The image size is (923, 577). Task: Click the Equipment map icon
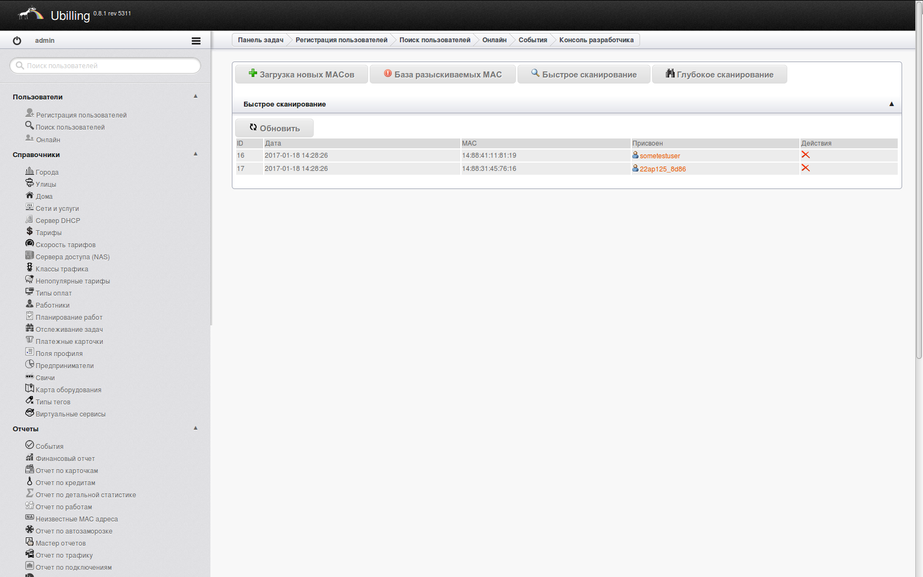tap(30, 389)
